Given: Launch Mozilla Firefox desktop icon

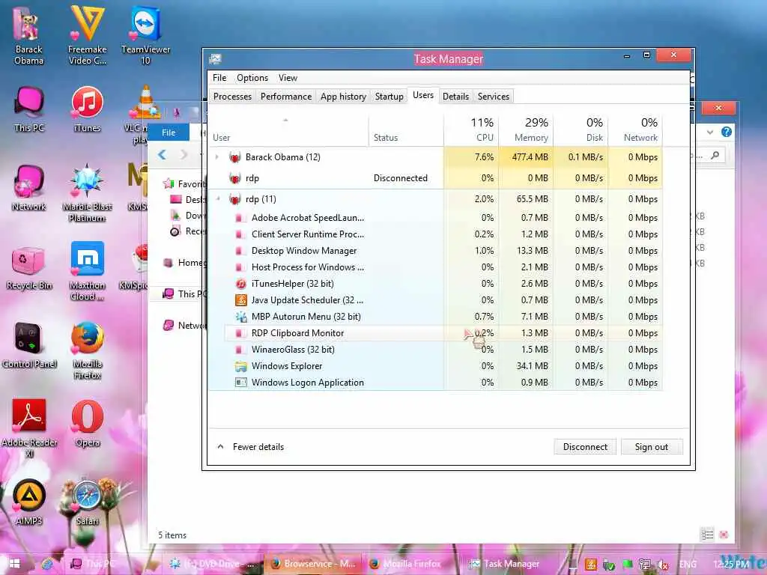Looking at the screenshot, I should [x=87, y=350].
